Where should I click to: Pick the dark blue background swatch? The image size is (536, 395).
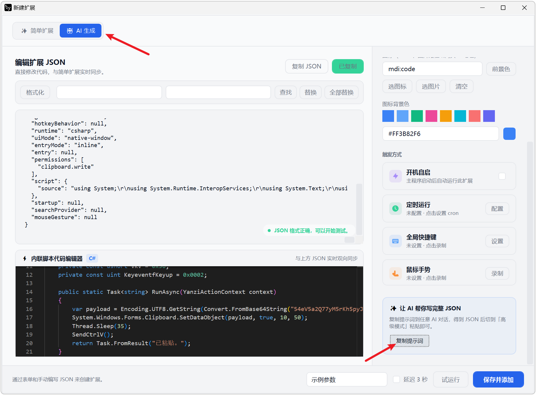pyautogui.click(x=388, y=116)
